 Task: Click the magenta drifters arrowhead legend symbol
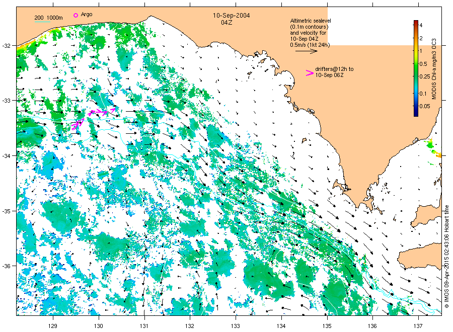coord(310,73)
